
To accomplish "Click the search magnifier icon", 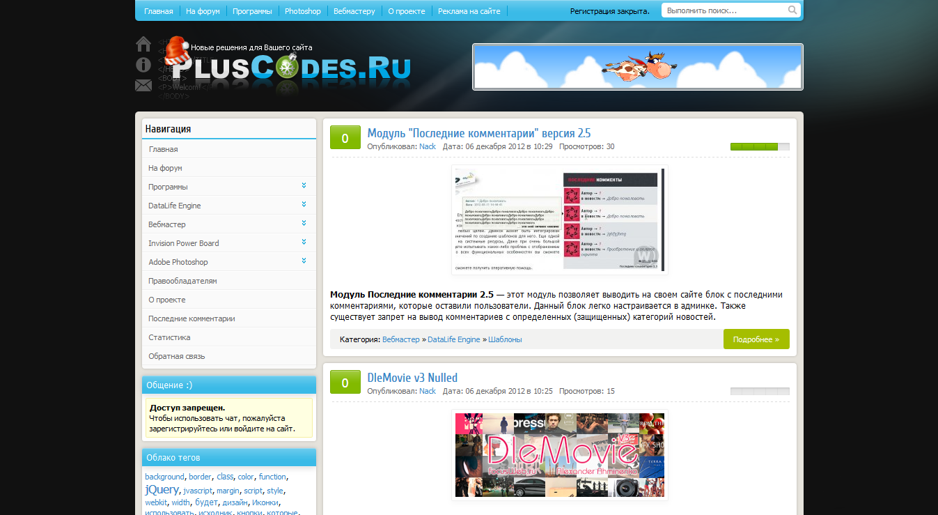I will coord(792,10).
